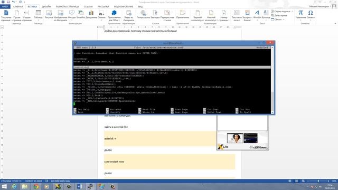Switch to the РАССЫЛКИ mailings tab
Screen dimensions: 338x190
pyautogui.click(x=104, y=7)
